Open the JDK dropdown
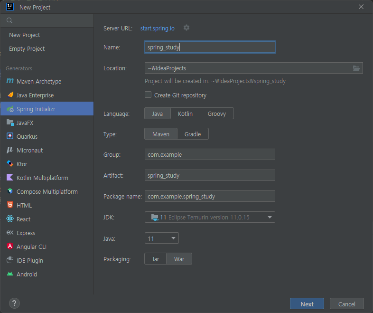Image resolution: width=373 pixels, height=313 pixels. click(210, 217)
